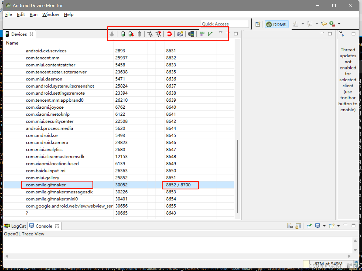This screenshot has height=271, width=362.
Task: Click the red Stop Process icon
Action: coord(169,34)
